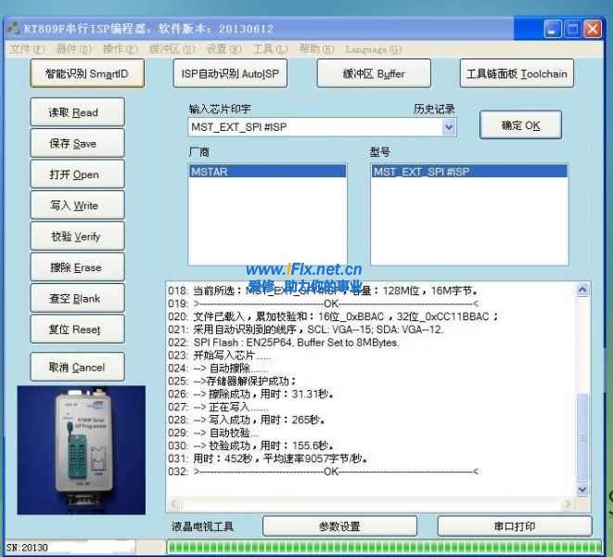
Task: Click the 擦除 Erase button
Action: [77, 267]
